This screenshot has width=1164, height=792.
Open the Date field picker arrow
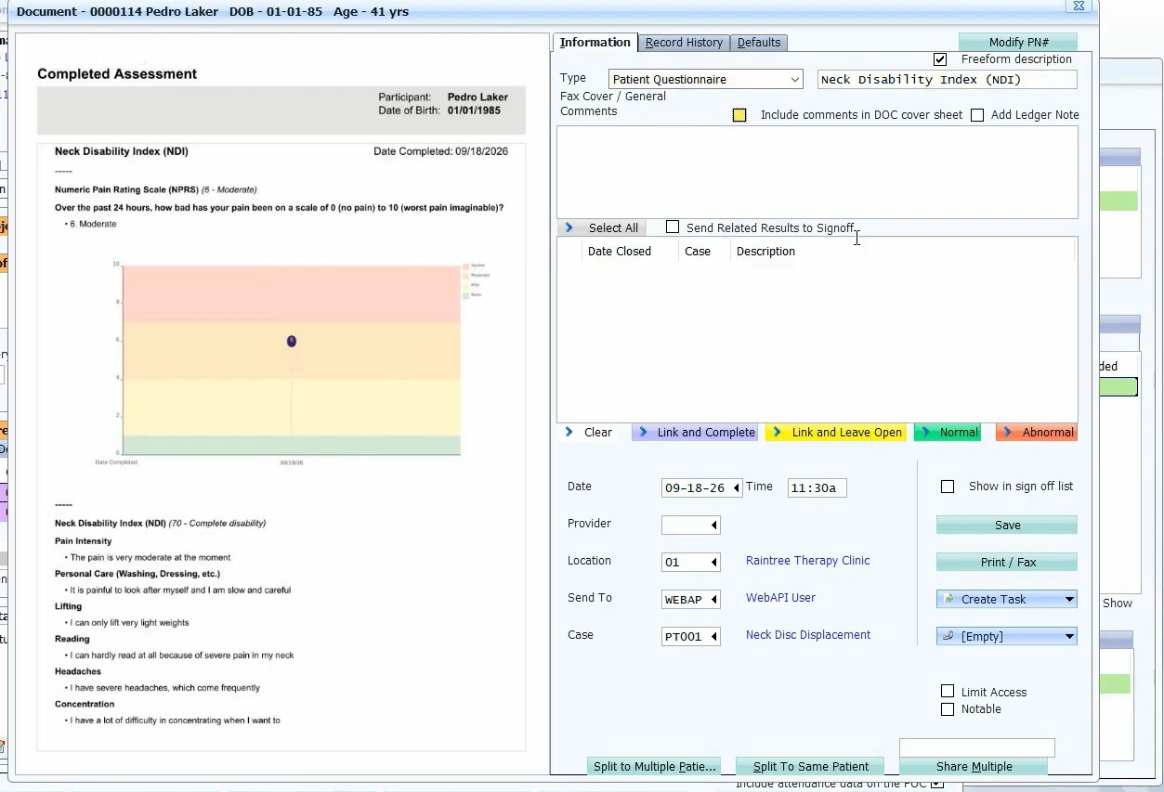tap(736, 488)
